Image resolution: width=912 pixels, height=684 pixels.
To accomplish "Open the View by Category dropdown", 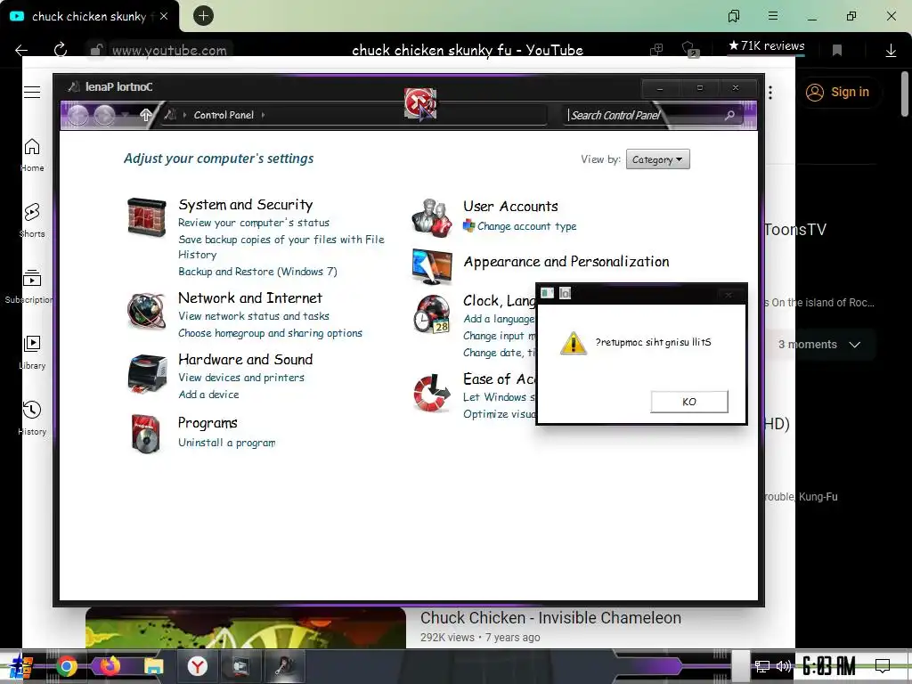I will (658, 159).
